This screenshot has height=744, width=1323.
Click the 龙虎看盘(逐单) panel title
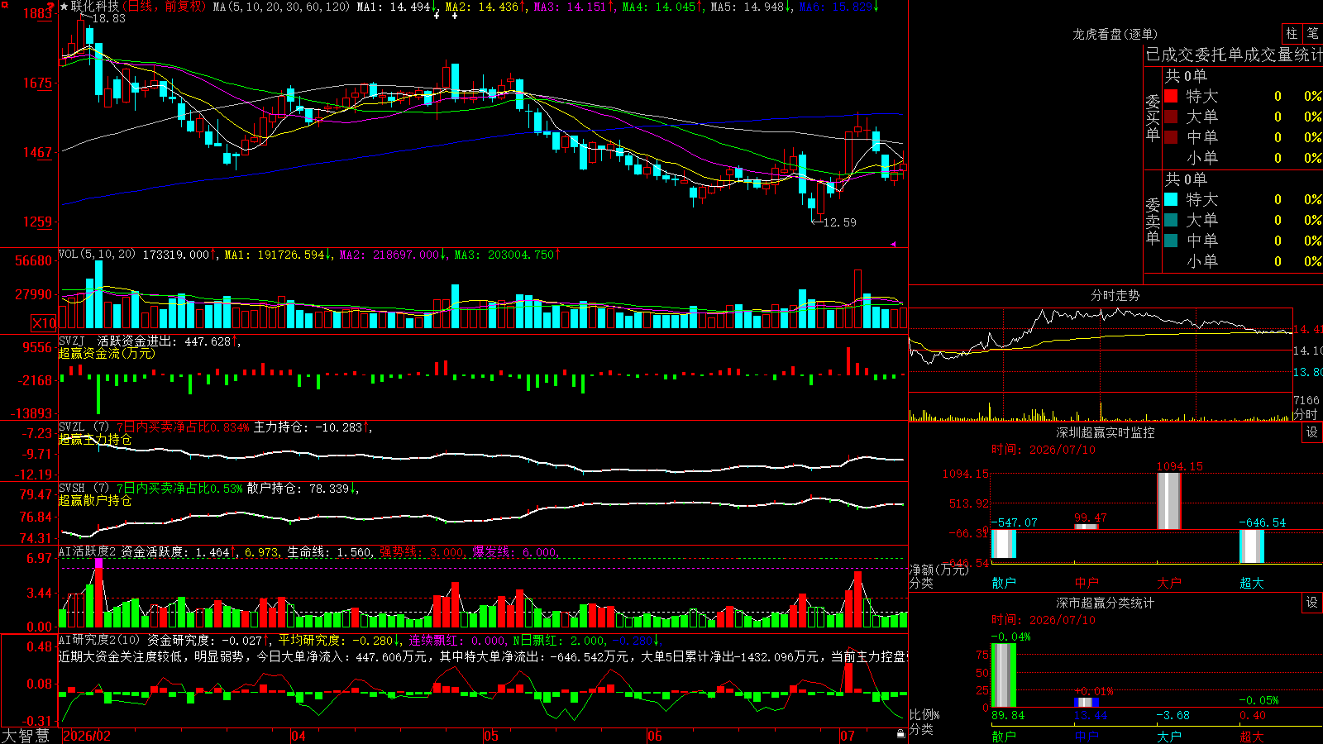(x=1115, y=35)
